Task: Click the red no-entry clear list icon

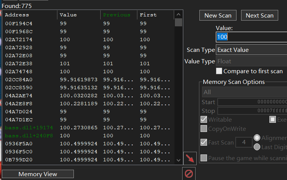Action: pyautogui.click(x=189, y=174)
